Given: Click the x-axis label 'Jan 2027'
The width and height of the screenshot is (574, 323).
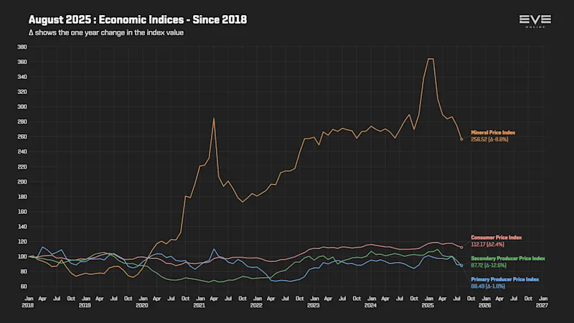Looking at the screenshot, I should tap(542, 302).
